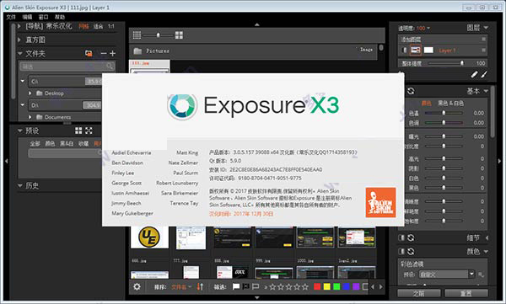
Task: Open the 窗口 menu
Action: [43, 17]
